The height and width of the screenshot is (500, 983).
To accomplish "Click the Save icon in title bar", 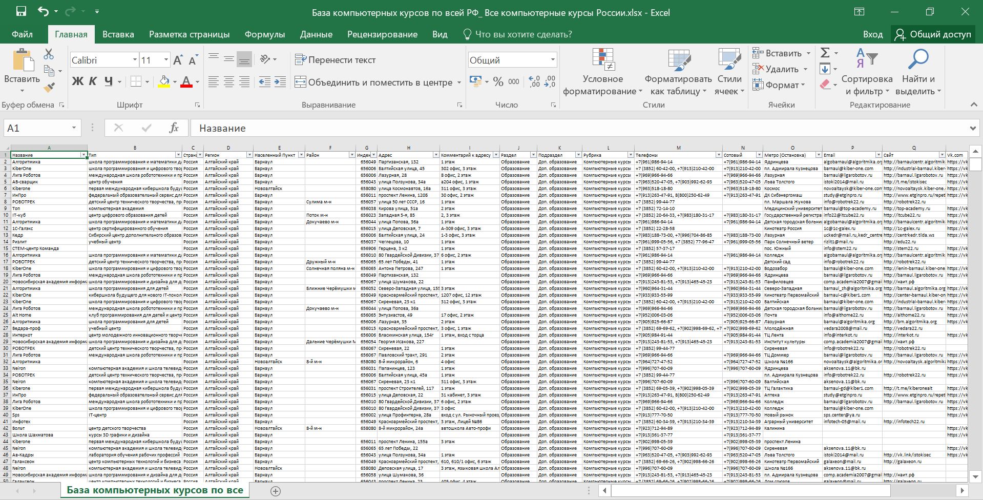I will click(x=21, y=12).
